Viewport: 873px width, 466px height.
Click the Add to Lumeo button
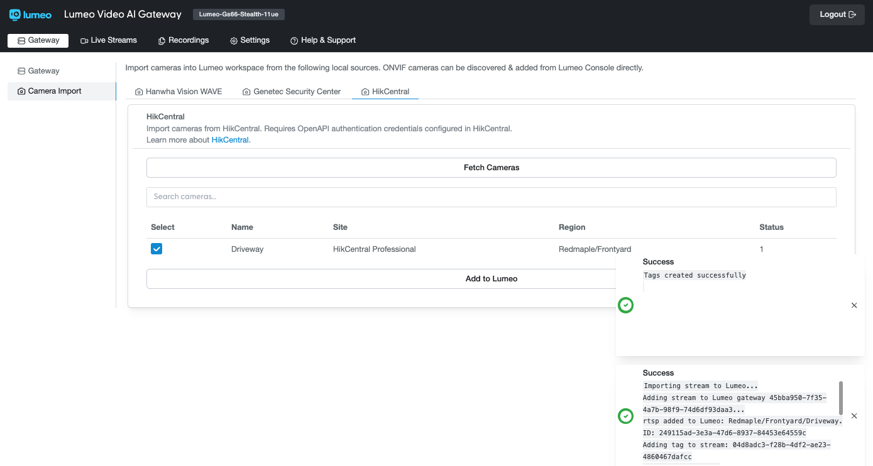point(491,279)
